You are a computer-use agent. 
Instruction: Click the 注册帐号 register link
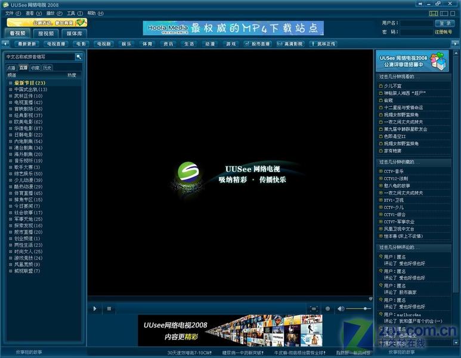click(443, 32)
